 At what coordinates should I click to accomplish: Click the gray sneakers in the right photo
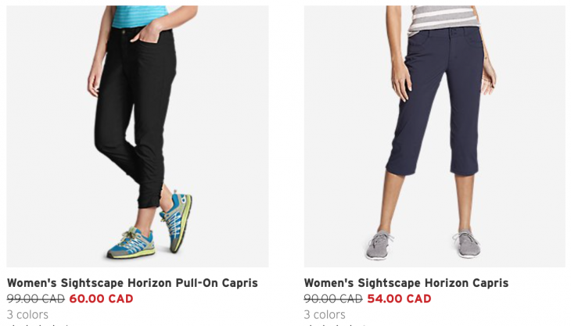423,244
